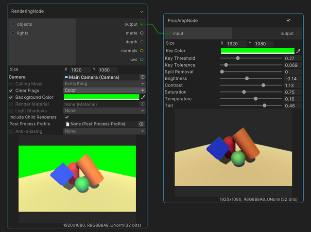Click the Background Color eyedropper icon

pyautogui.click(x=143, y=97)
